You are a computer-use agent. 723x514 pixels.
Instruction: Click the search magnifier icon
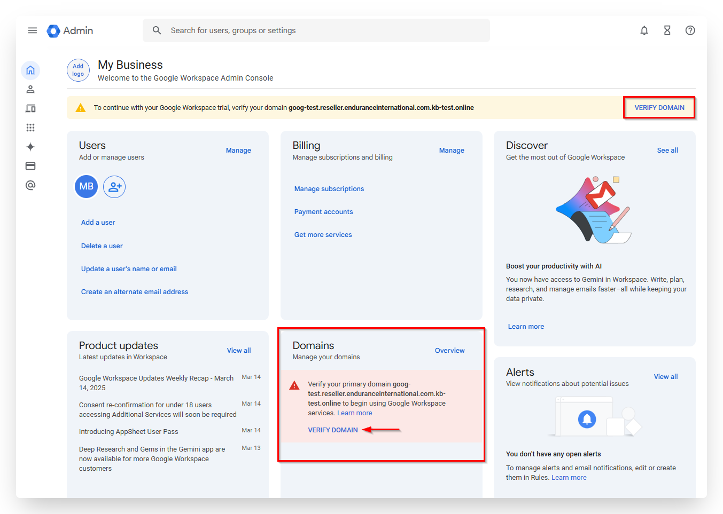pos(157,30)
